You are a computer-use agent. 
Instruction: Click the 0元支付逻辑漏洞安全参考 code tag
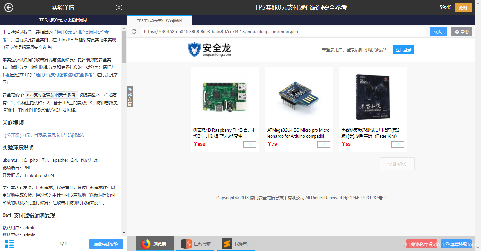point(51,95)
